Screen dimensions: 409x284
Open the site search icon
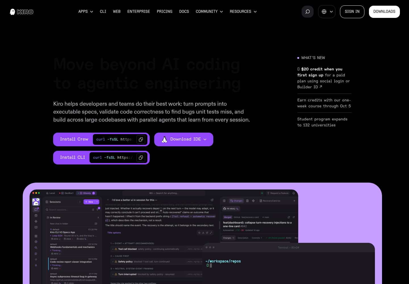(308, 12)
